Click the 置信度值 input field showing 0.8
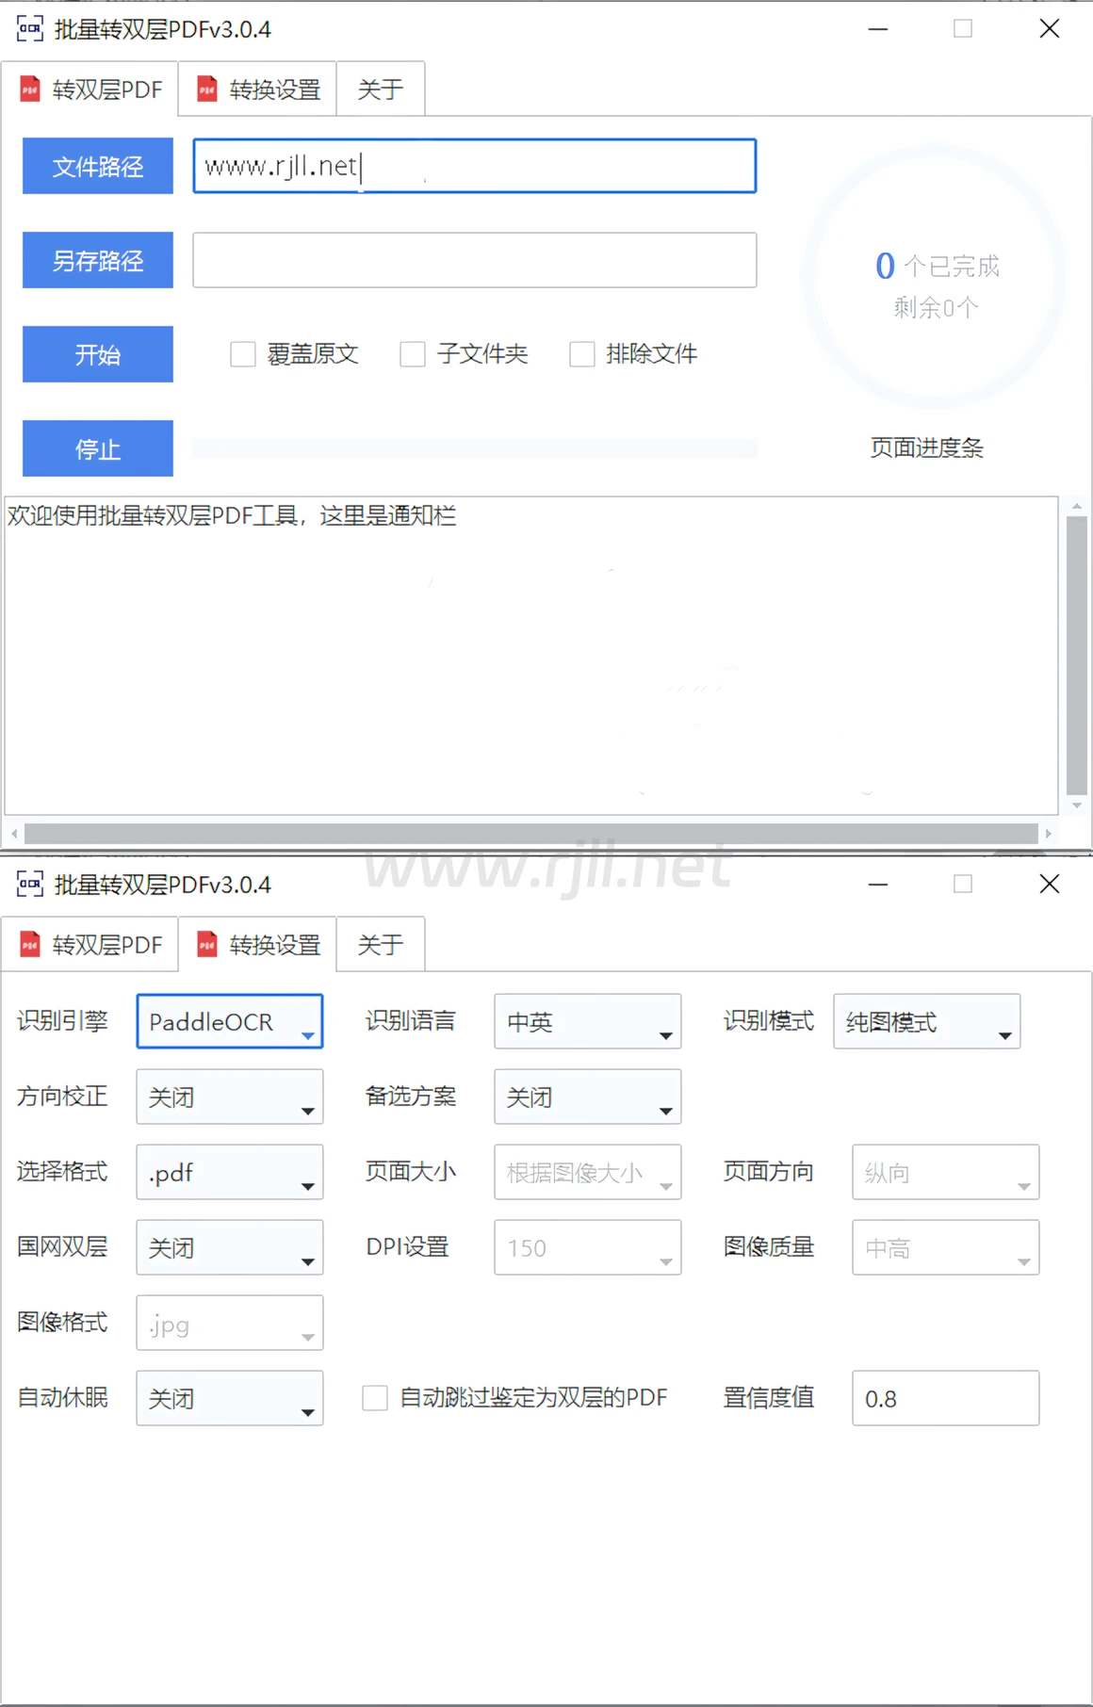1093x1707 pixels. [x=945, y=1398]
